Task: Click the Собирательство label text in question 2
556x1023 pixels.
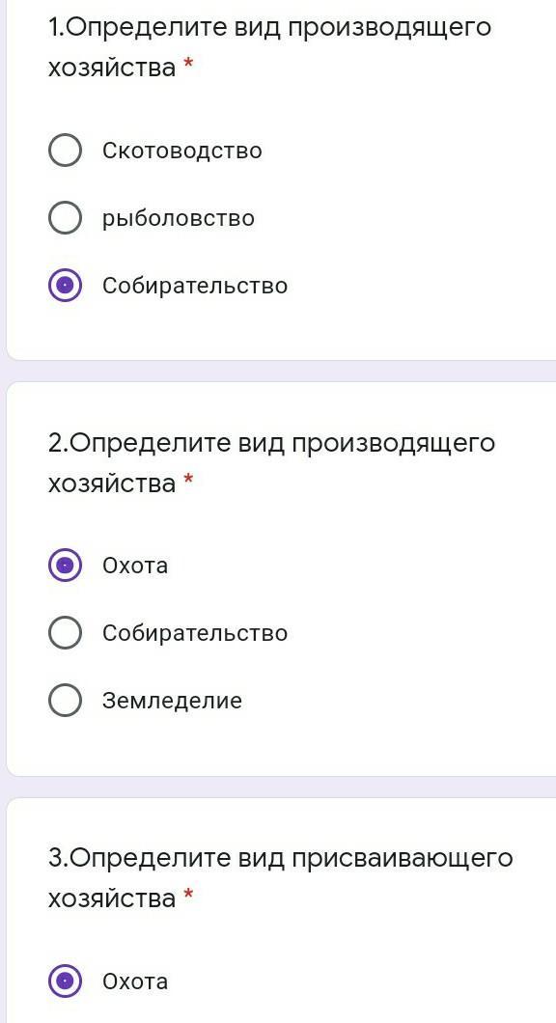Action: [x=194, y=633]
